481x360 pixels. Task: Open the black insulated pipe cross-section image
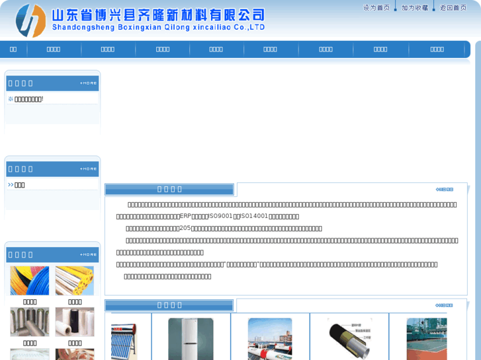(x=349, y=339)
